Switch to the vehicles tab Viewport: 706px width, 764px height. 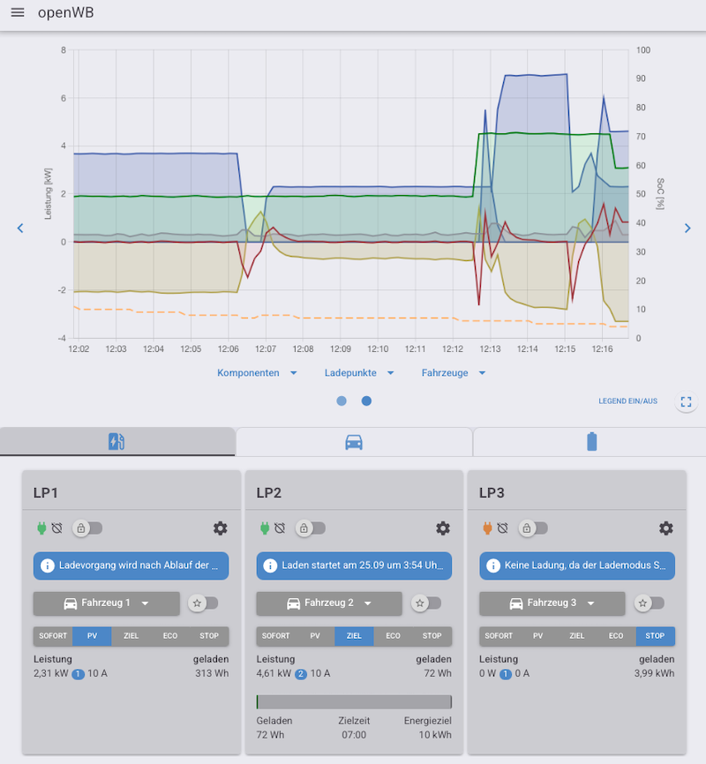click(x=353, y=441)
